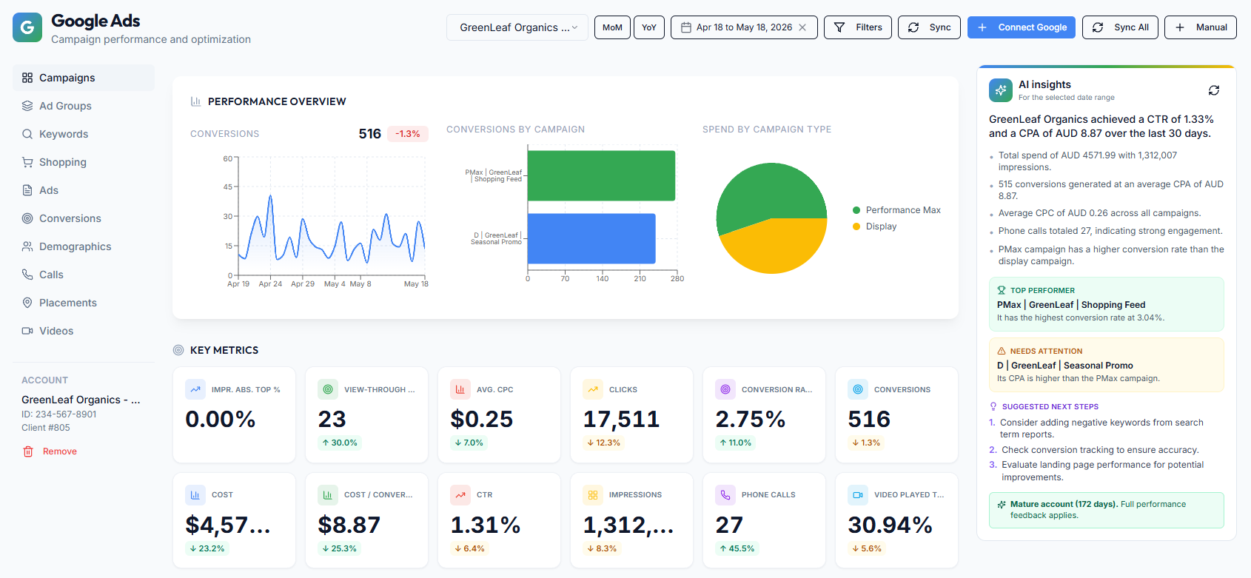This screenshot has width=1251, height=578.
Task: Click the Clicks card icon
Action: pyautogui.click(x=593, y=389)
